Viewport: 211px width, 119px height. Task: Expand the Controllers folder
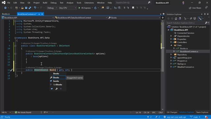tap(171, 42)
